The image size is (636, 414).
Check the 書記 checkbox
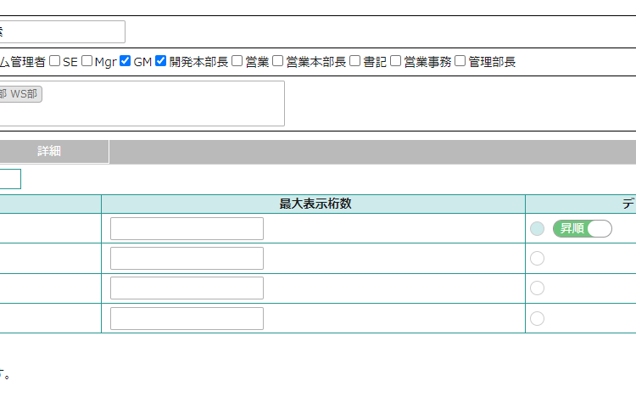point(355,61)
